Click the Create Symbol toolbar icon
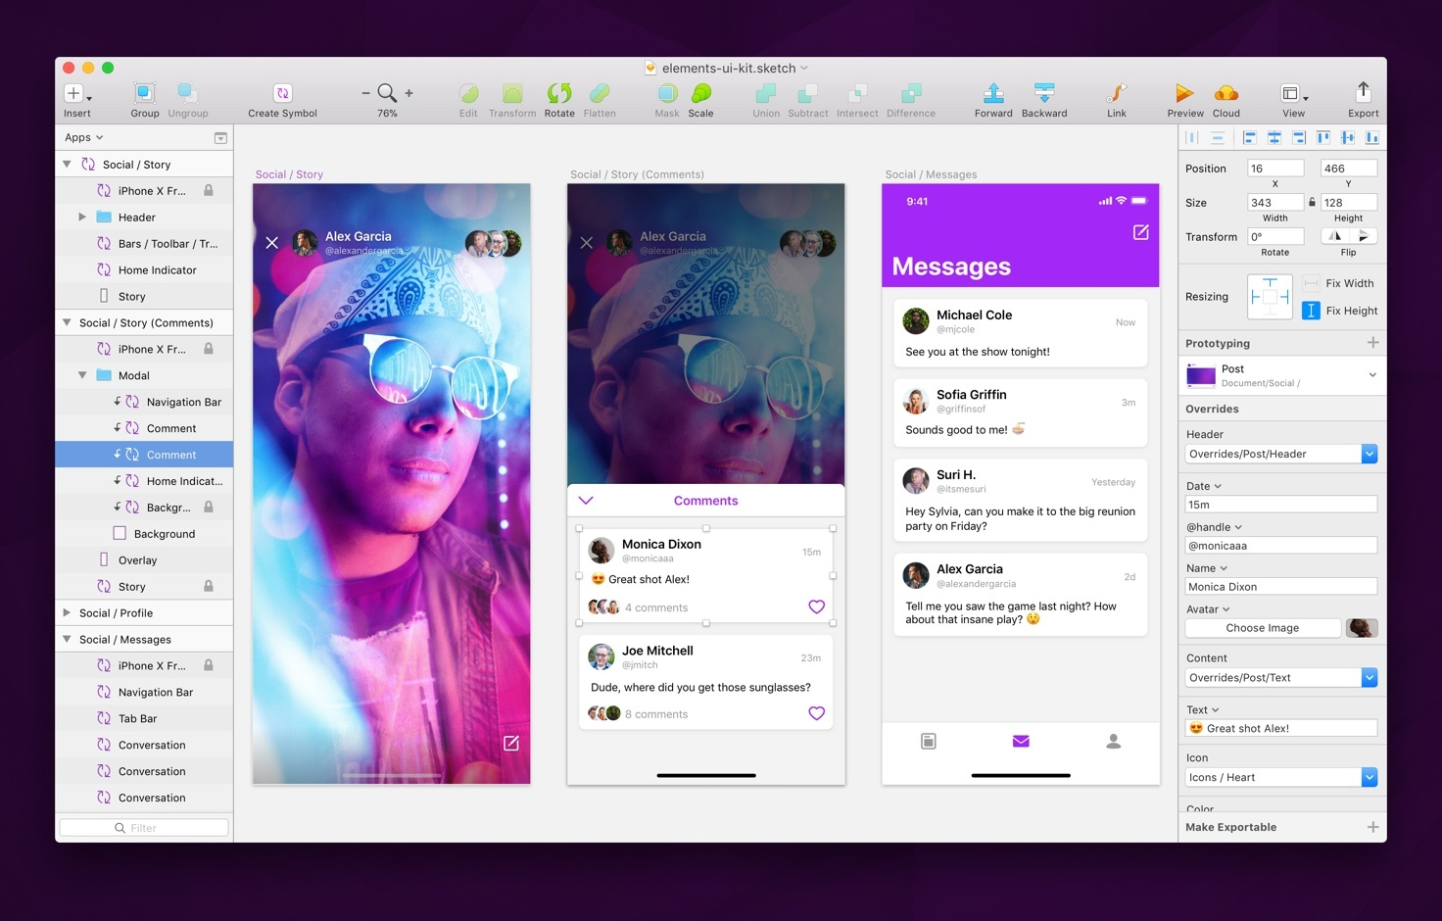 point(282,93)
